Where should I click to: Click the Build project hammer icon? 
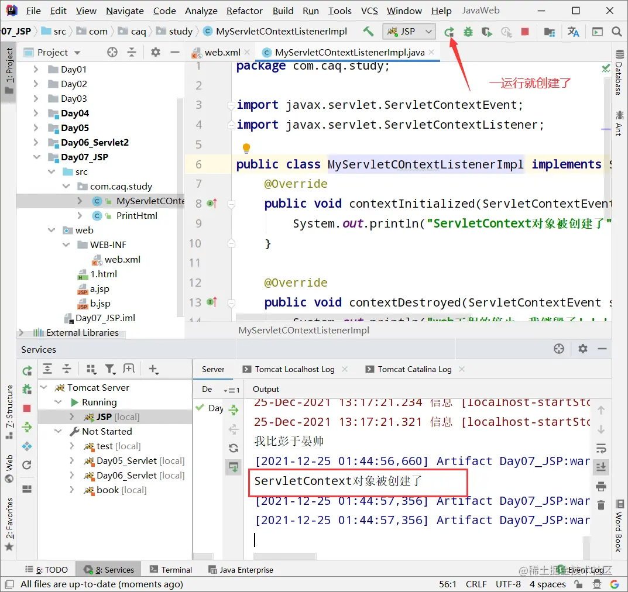pyautogui.click(x=368, y=31)
